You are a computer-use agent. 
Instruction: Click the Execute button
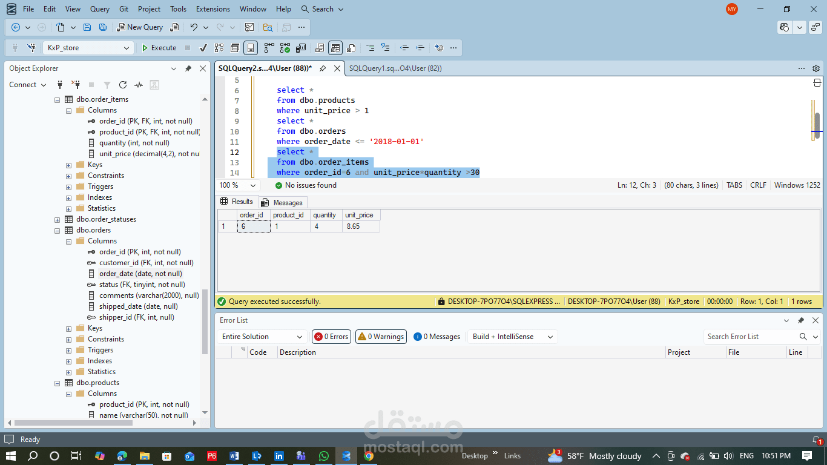tap(159, 48)
